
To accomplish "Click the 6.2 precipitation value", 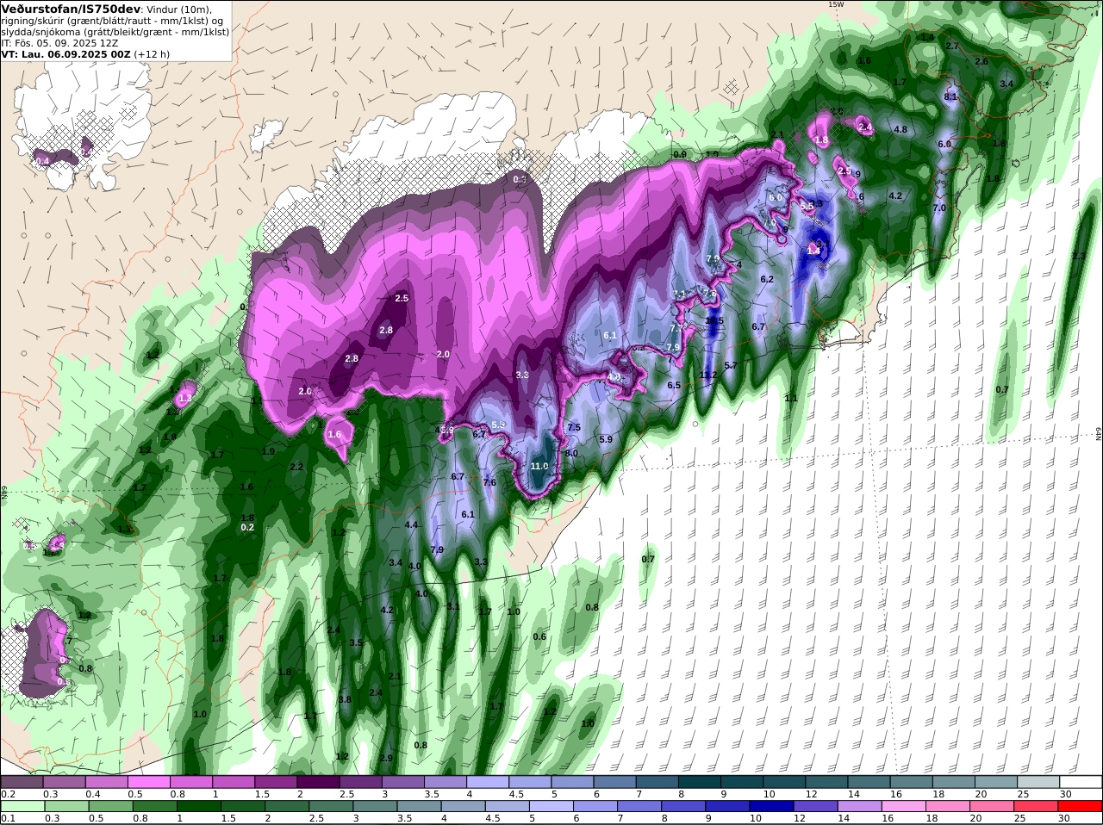I will point(767,280).
